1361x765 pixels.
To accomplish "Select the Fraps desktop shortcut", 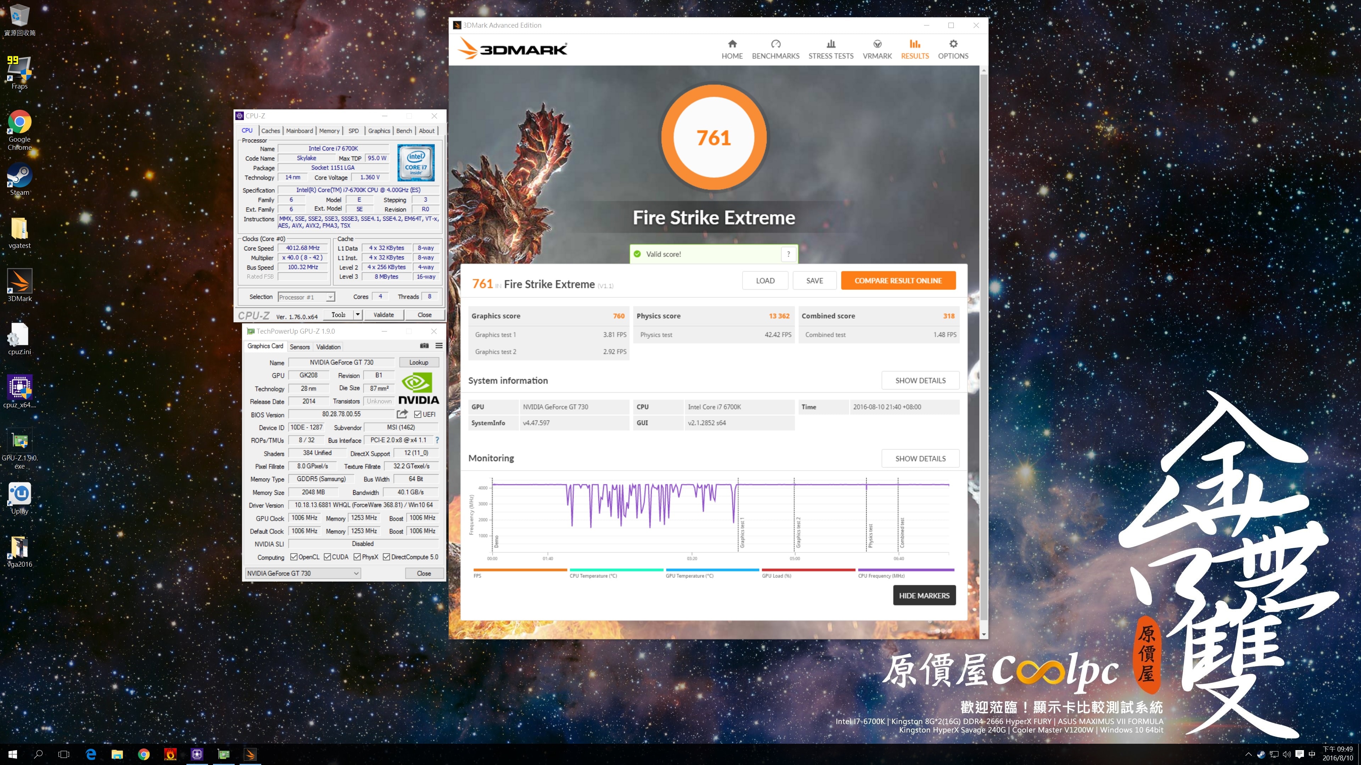I will point(19,72).
